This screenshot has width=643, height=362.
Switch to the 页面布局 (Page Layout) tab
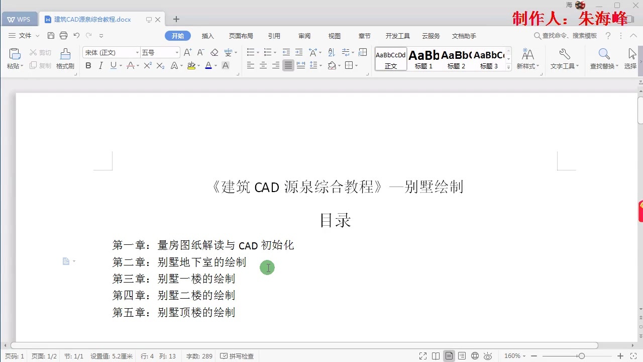[241, 36]
